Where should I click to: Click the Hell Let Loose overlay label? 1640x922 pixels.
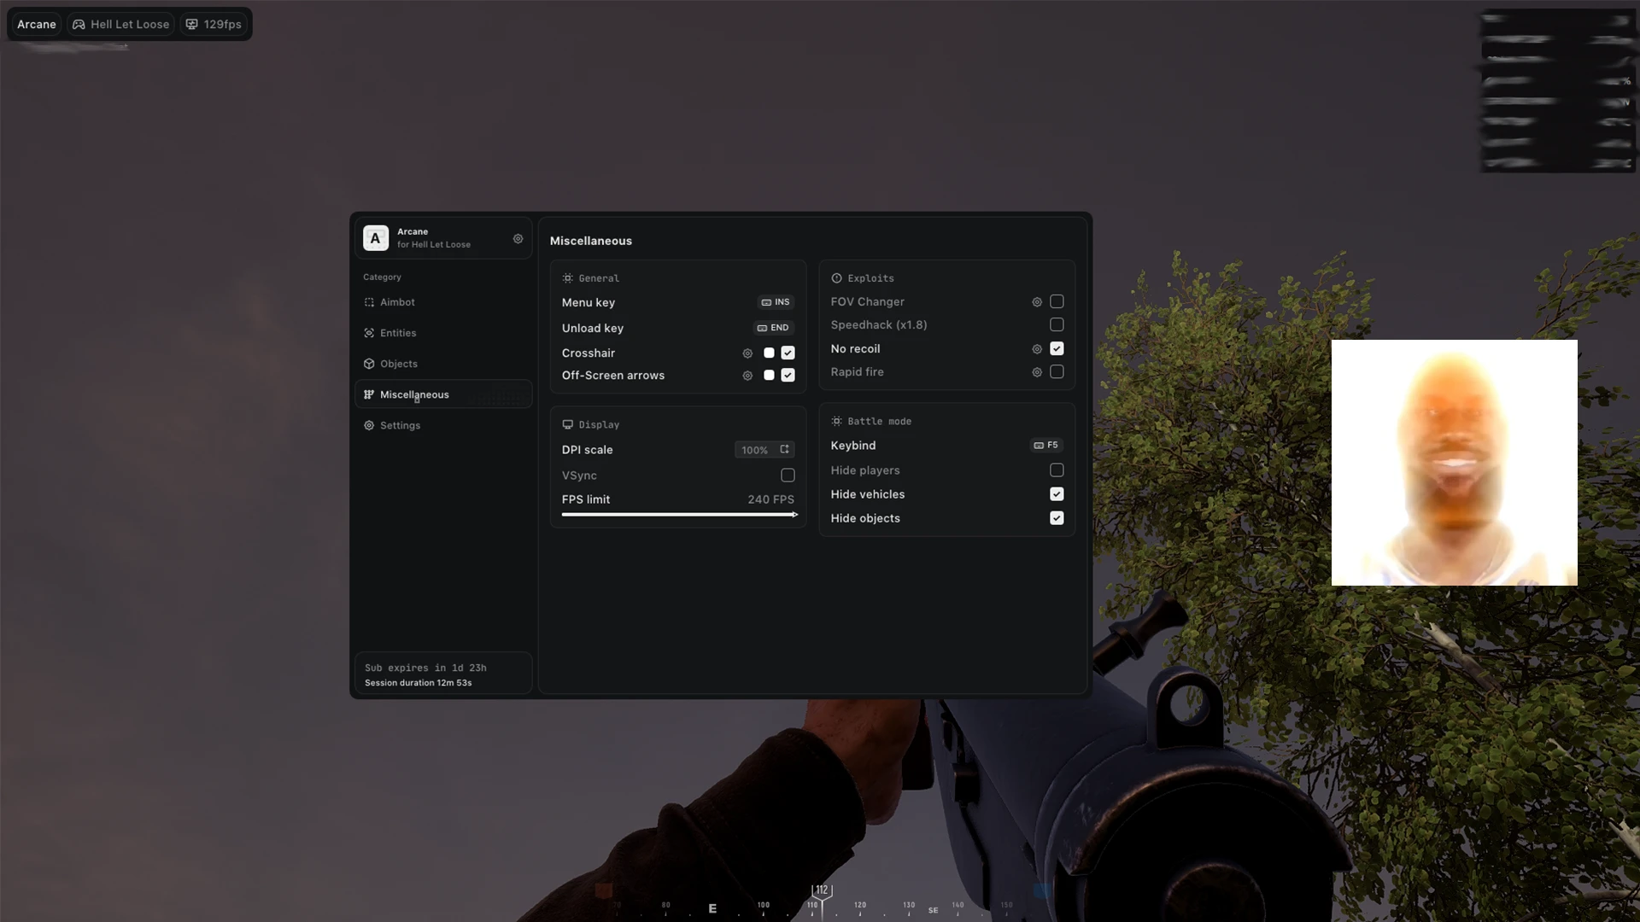(x=121, y=25)
